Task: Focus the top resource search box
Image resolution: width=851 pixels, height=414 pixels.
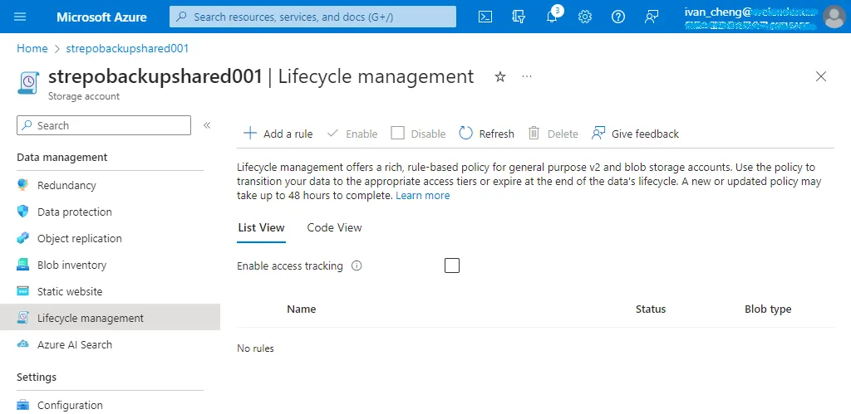Action: 312,17
